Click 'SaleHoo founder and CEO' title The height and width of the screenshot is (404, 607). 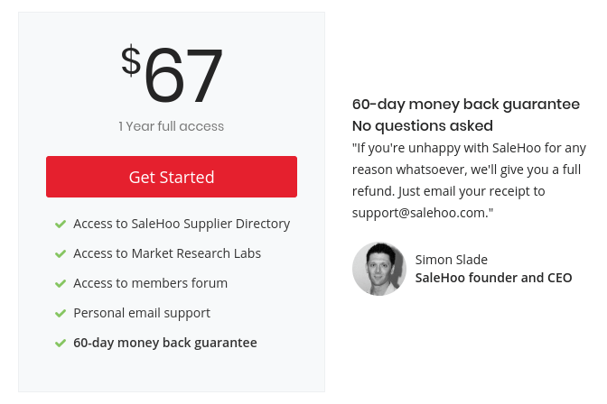point(493,278)
